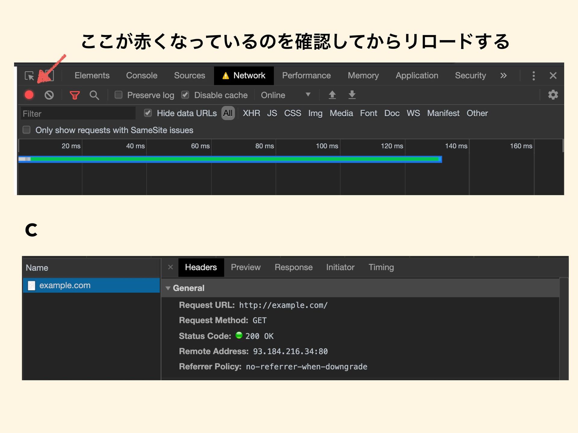Open the network search
Screen dimensions: 578x433
click(x=94, y=95)
